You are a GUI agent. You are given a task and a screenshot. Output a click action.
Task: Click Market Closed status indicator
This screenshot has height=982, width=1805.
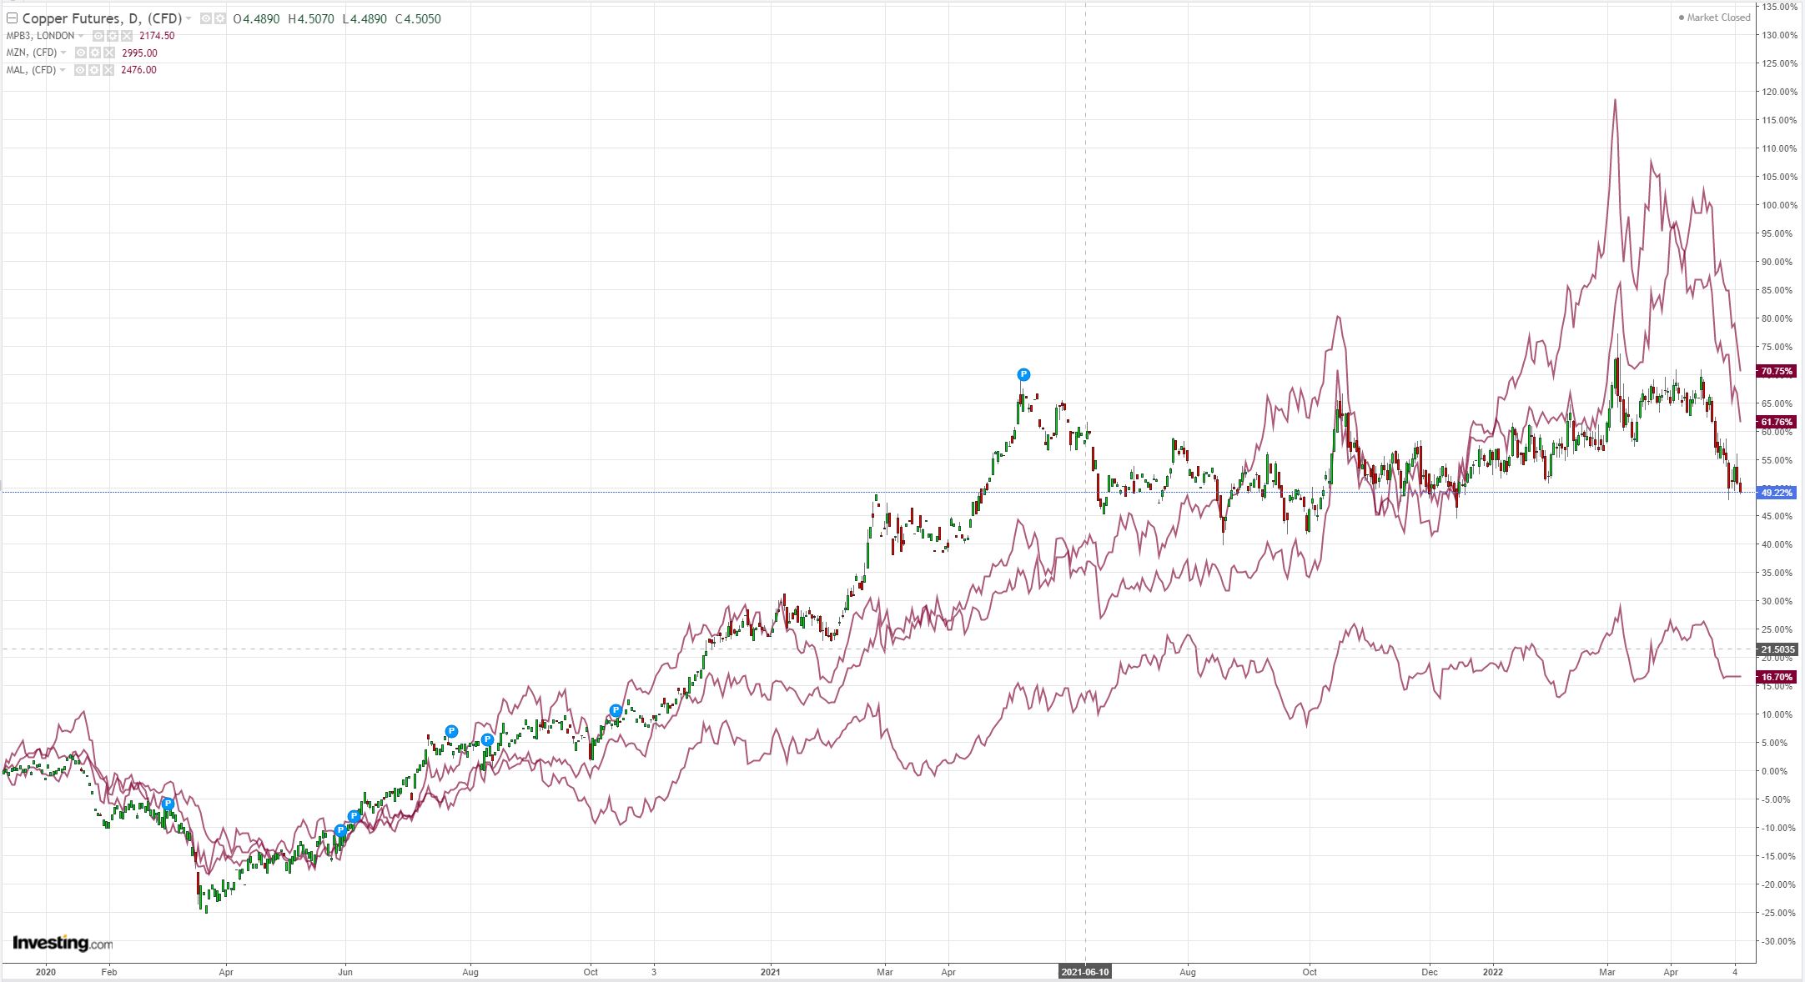point(1713,18)
